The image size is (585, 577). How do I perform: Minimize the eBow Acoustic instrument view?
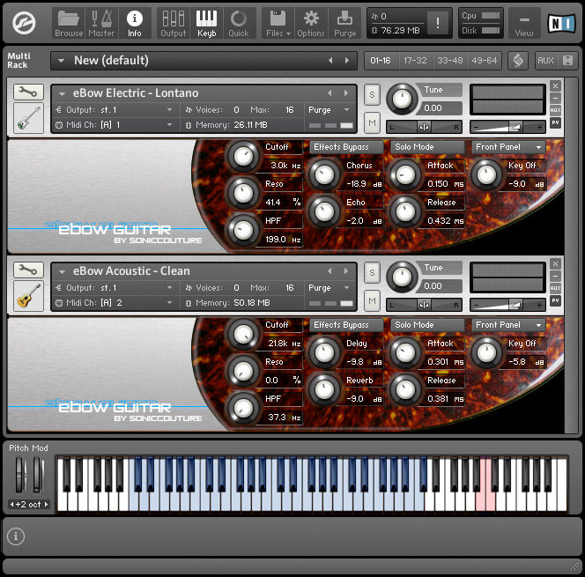pos(555,276)
